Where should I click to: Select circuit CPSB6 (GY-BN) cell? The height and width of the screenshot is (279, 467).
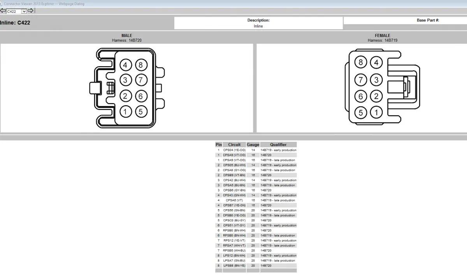point(234,190)
